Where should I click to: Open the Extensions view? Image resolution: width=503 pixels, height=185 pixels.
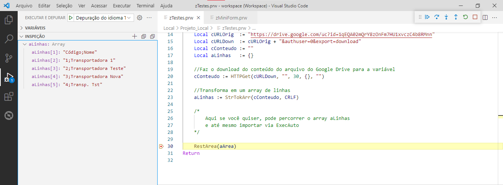pos(9,97)
